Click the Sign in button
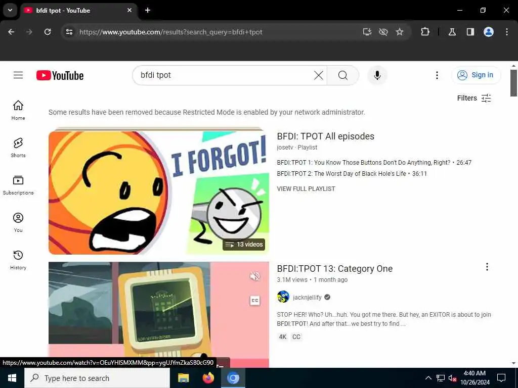 pos(476,75)
